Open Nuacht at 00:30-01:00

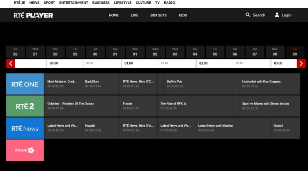[101, 128]
